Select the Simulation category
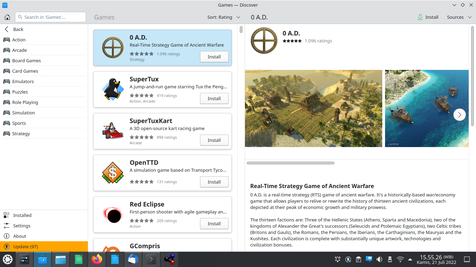476x267 pixels. pyautogui.click(x=44, y=113)
